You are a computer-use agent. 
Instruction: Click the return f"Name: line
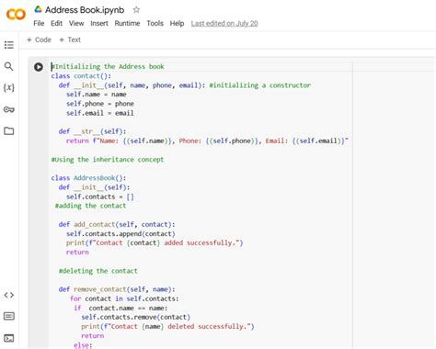tap(207, 141)
